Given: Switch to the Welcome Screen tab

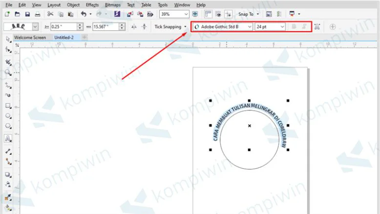Looking at the screenshot, I should click(30, 37).
